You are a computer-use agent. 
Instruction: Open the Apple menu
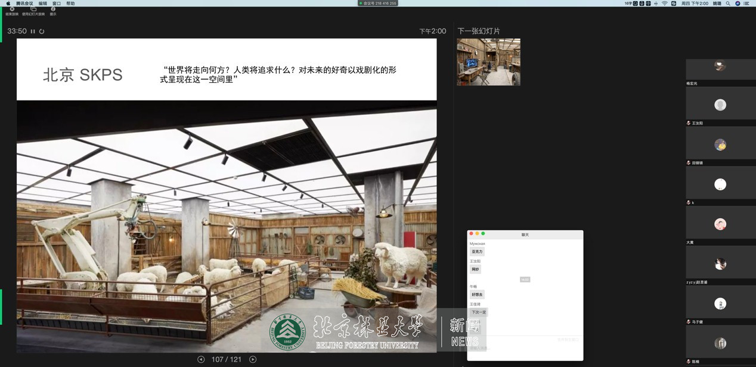pos(8,4)
